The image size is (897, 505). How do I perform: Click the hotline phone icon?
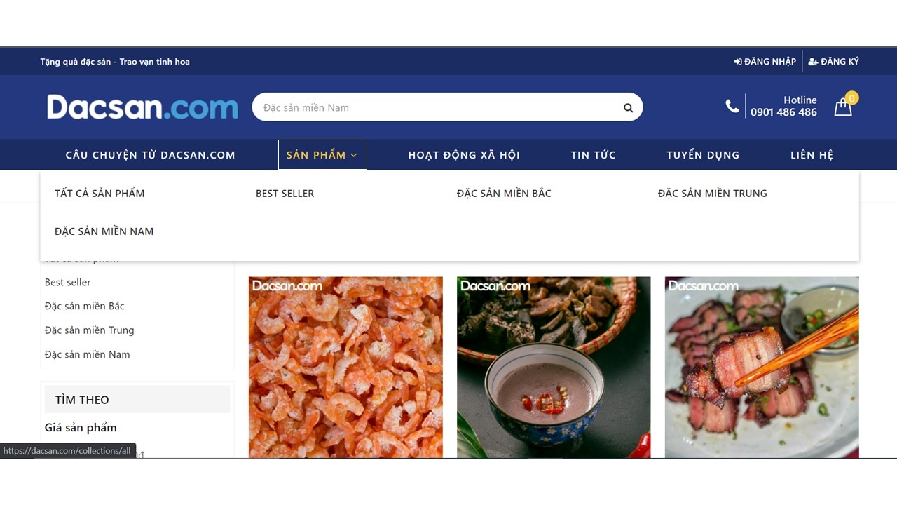coord(732,106)
